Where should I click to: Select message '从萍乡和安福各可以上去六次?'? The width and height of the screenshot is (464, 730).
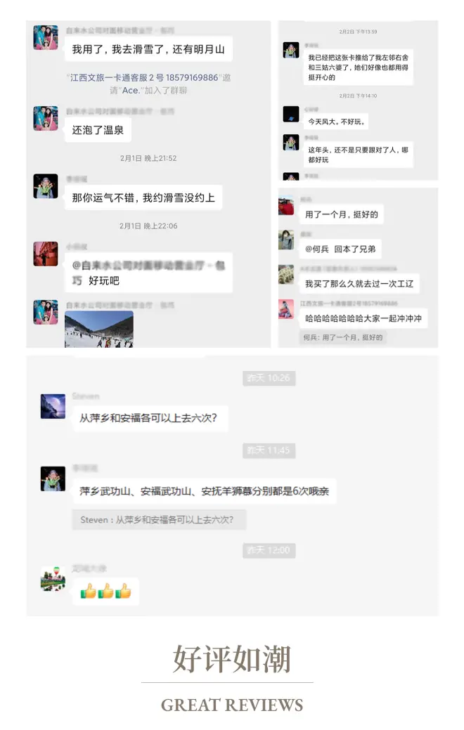tap(150, 418)
